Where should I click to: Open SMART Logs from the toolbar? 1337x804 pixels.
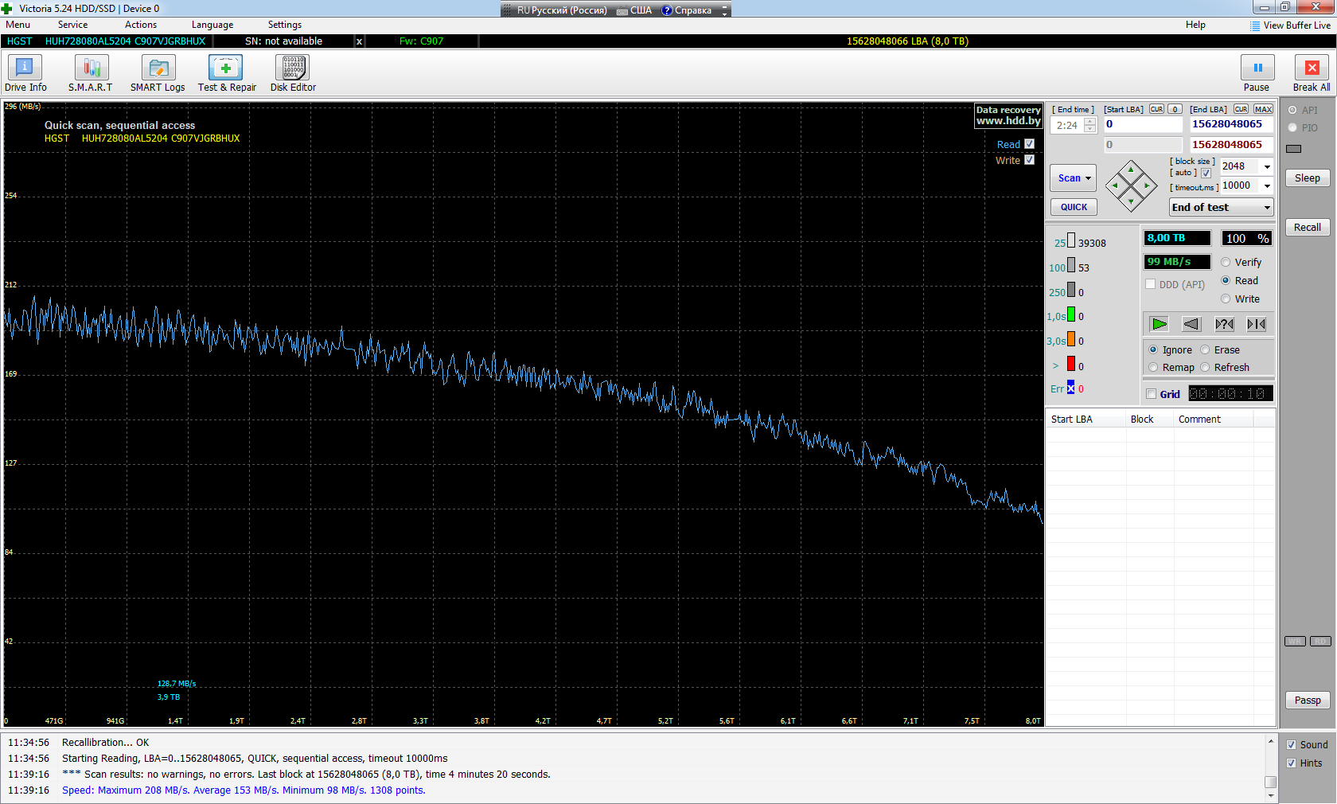[158, 73]
